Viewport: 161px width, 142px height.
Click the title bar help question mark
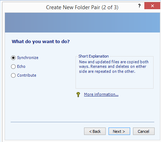pos(139,6)
